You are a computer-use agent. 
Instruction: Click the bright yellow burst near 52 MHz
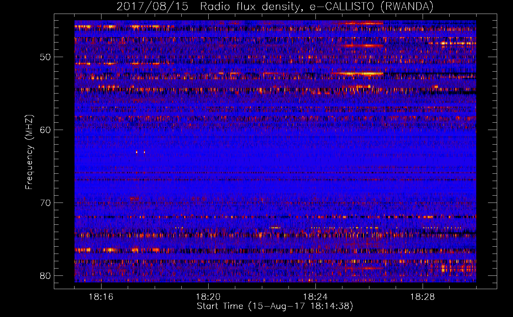coord(357,74)
